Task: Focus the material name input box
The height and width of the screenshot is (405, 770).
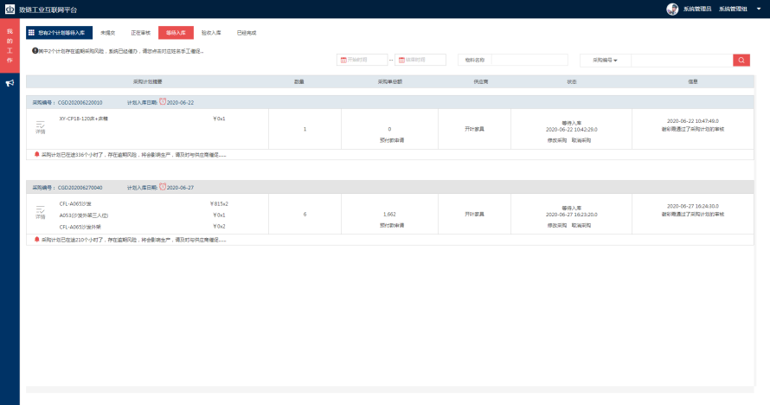Action: pos(529,60)
